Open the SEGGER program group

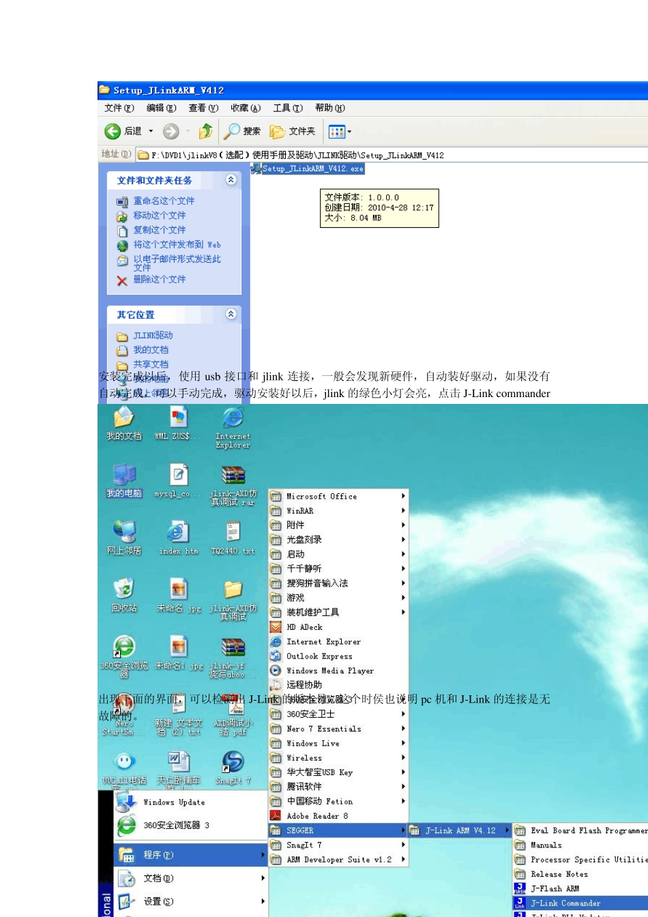(x=338, y=830)
